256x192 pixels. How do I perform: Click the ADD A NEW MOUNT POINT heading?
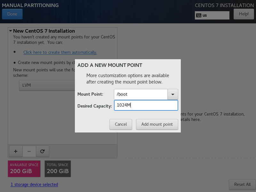tap(110, 65)
